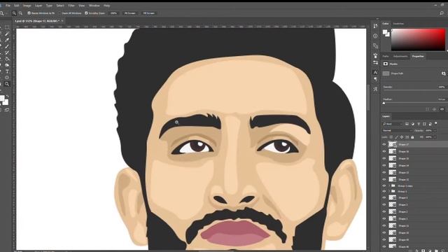
Task: Click in the red color picker field
Action: (x=419, y=40)
